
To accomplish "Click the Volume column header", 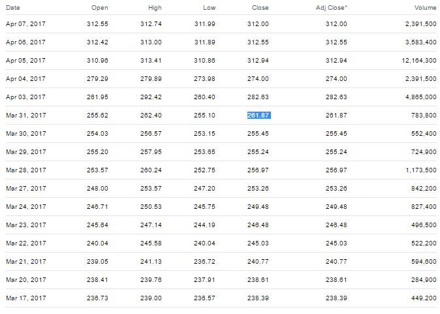I will tap(426, 8).
